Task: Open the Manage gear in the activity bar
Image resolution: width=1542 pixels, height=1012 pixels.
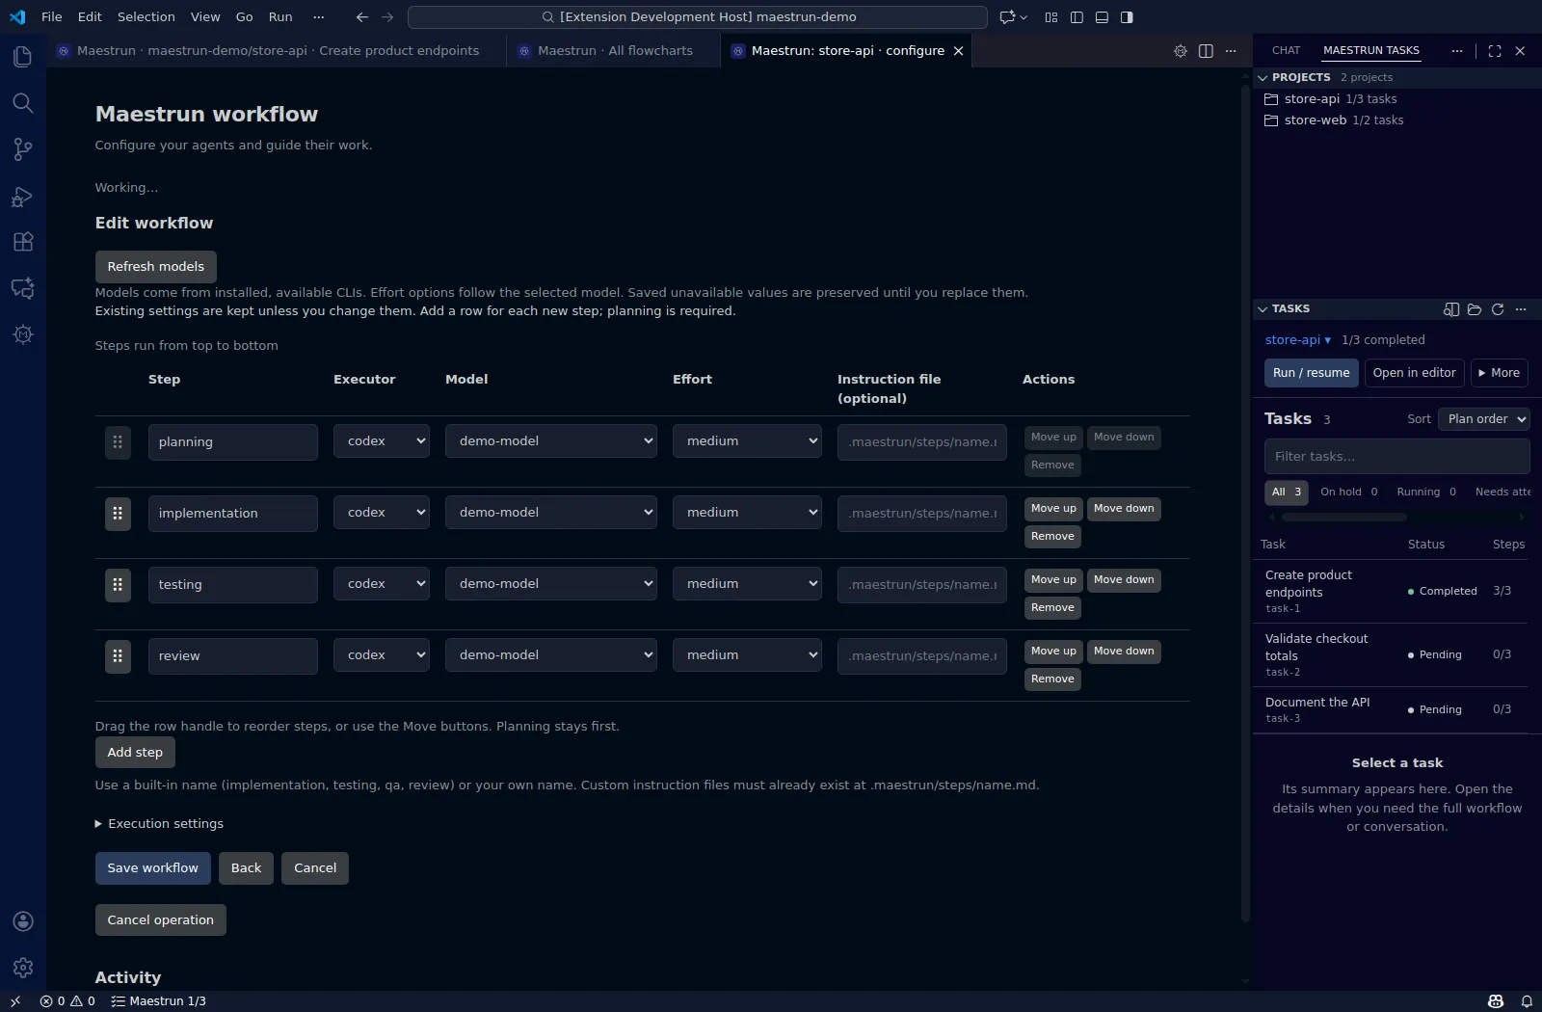Action: coord(23,968)
